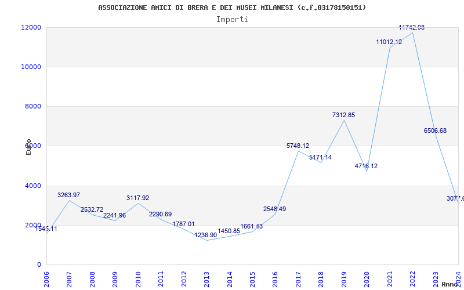The image size is (464, 290).
Task: Click x-axis year label 2008
Action: pyautogui.click(x=92, y=279)
